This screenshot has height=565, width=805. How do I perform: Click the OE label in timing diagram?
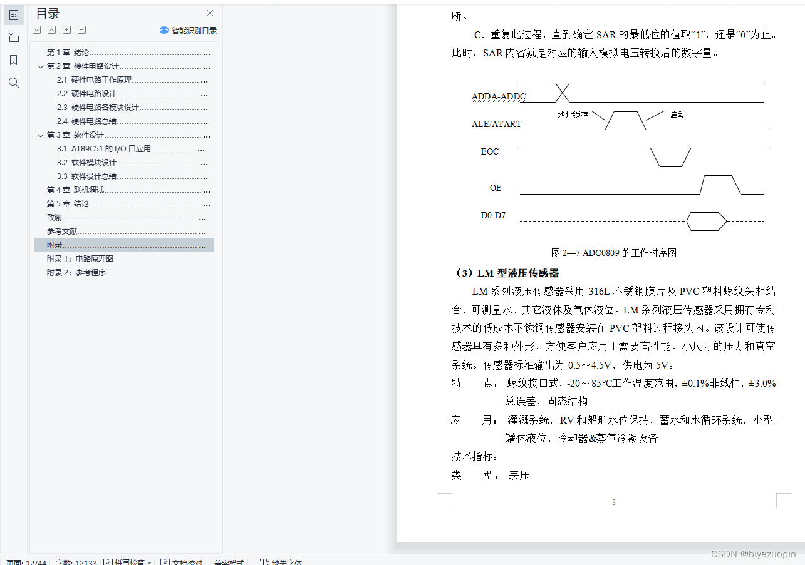pos(496,188)
